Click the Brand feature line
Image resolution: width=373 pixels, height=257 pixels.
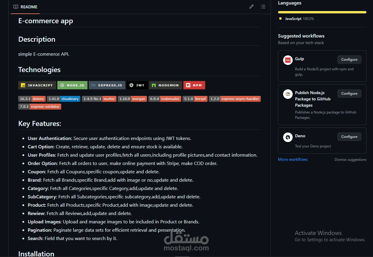(110, 180)
